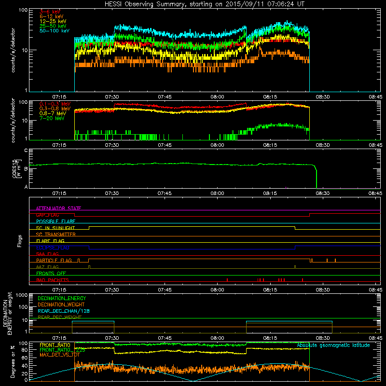Select the yellow FRONT_RATIO legend label
The width and height of the screenshot is (386, 386).
(x=55, y=345)
